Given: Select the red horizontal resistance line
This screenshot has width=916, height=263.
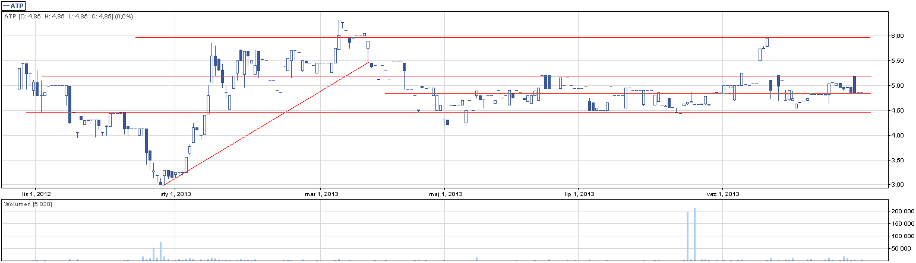Looking at the screenshot, I should coord(456,76).
